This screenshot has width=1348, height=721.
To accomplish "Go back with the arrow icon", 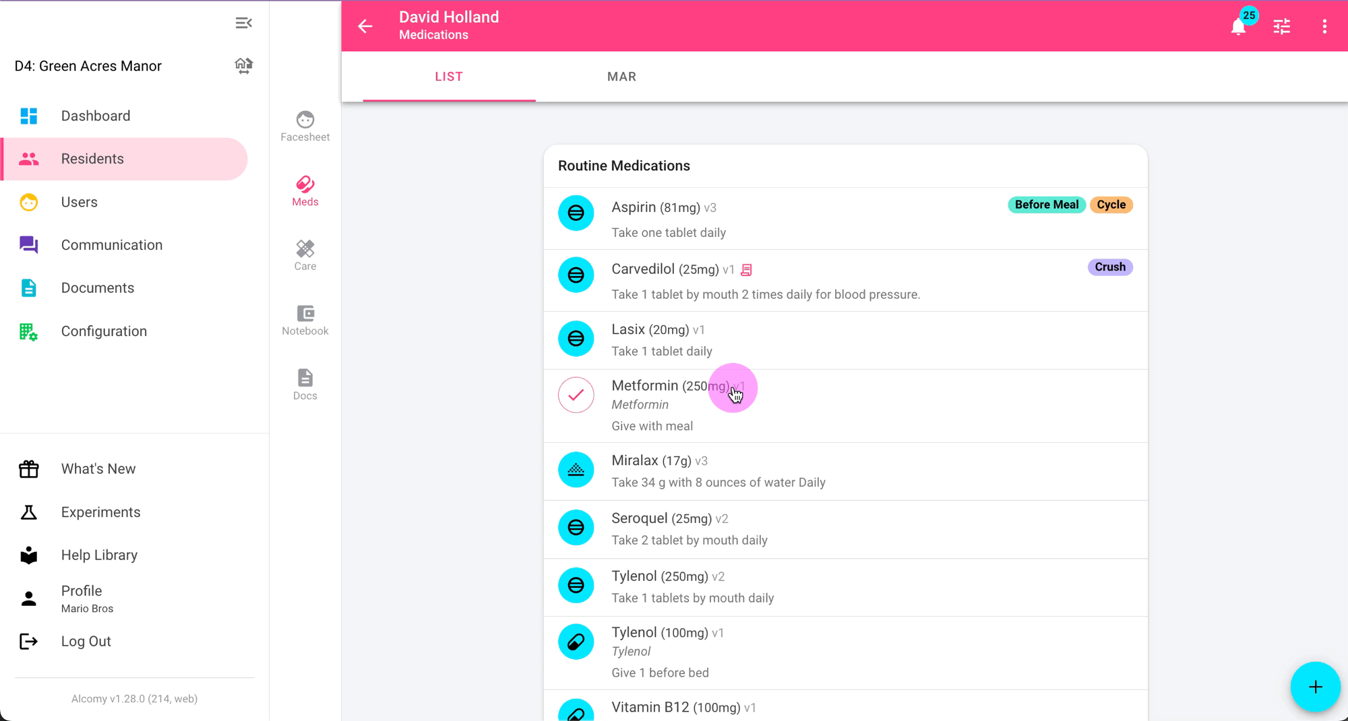I will [365, 26].
